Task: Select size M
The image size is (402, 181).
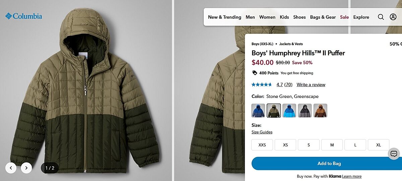Action: pyautogui.click(x=332, y=145)
